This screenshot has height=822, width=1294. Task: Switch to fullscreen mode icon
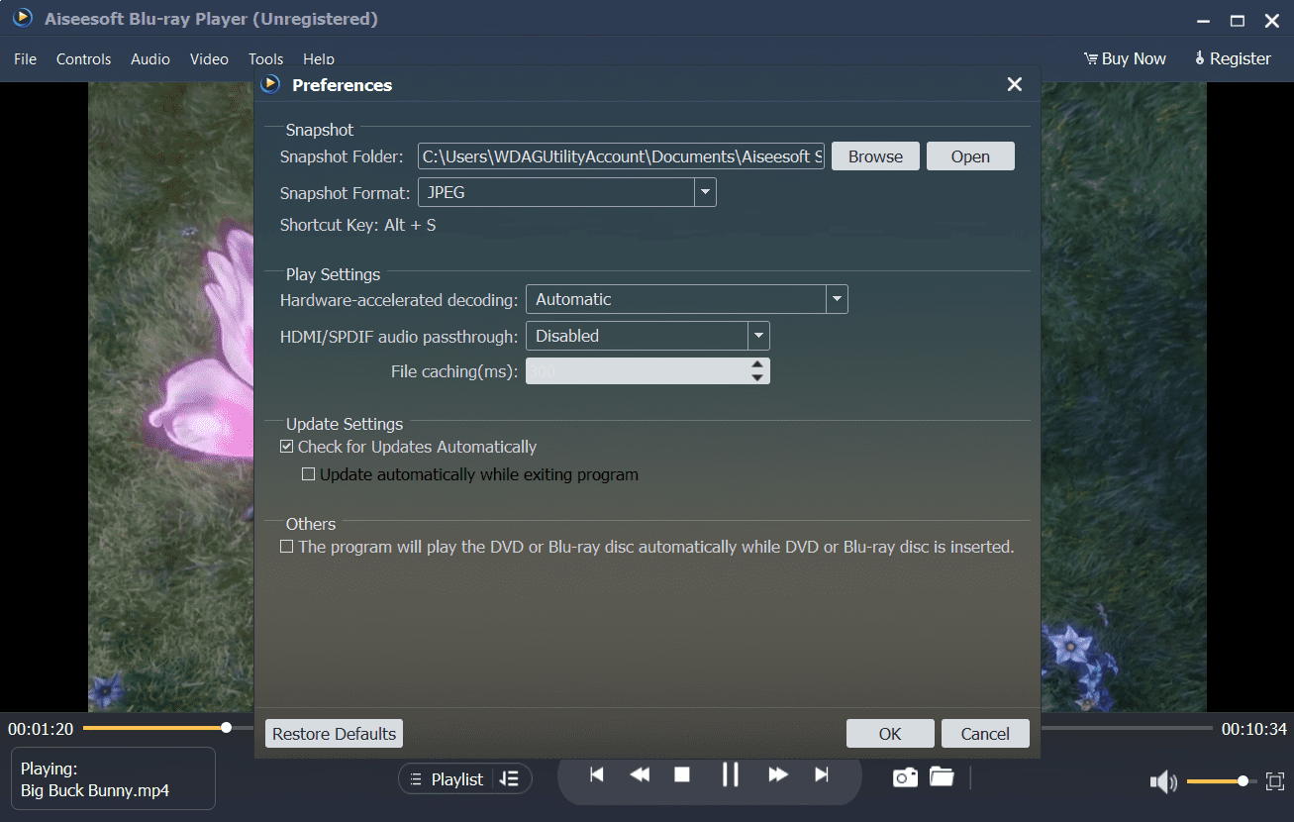click(x=1274, y=781)
